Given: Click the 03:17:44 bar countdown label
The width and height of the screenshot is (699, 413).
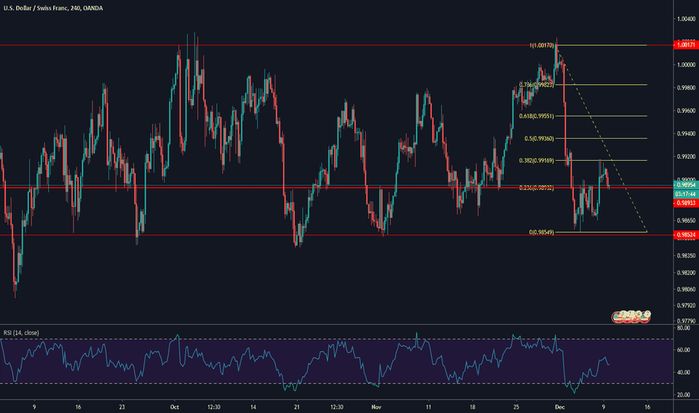Looking at the screenshot, I should pyautogui.click(x=682, y=193).
